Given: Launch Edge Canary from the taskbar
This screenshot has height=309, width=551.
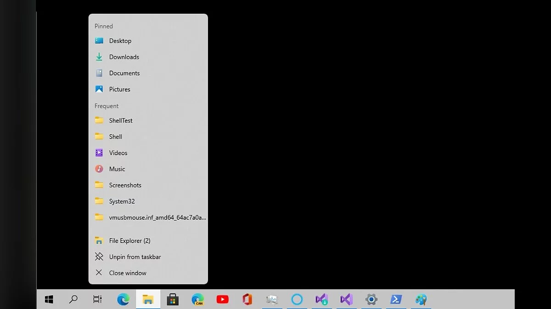Looking at the screenshot, I should (x=197, y=299).
